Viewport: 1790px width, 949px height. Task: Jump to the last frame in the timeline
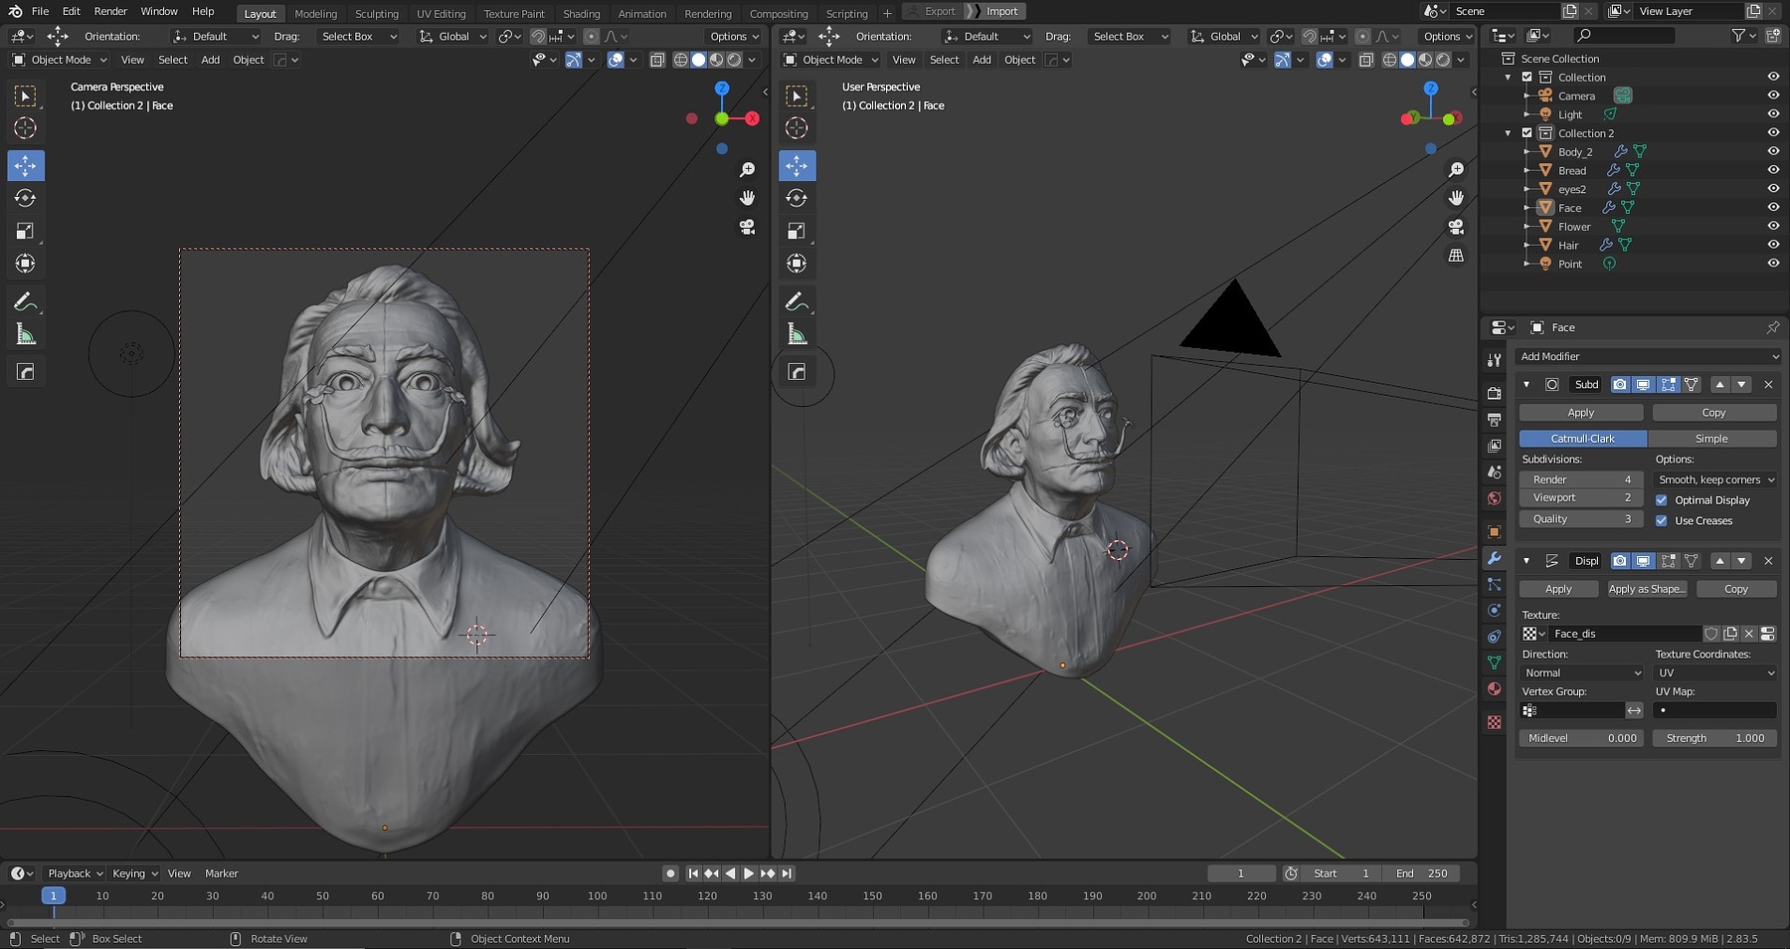tap(787, 872)
